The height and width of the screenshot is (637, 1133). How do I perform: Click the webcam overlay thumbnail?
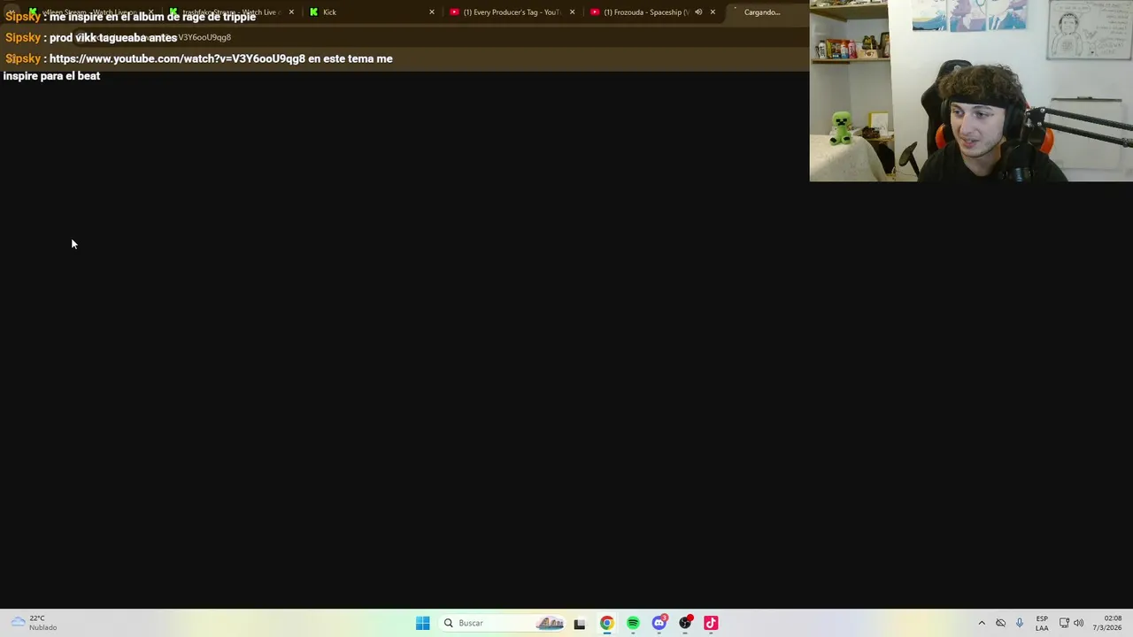971,90
